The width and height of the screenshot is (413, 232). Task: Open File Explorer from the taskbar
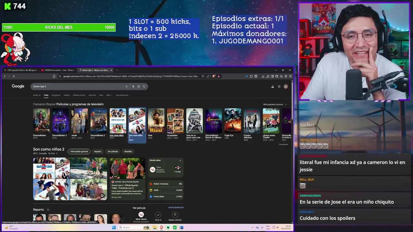coord(154,227)
